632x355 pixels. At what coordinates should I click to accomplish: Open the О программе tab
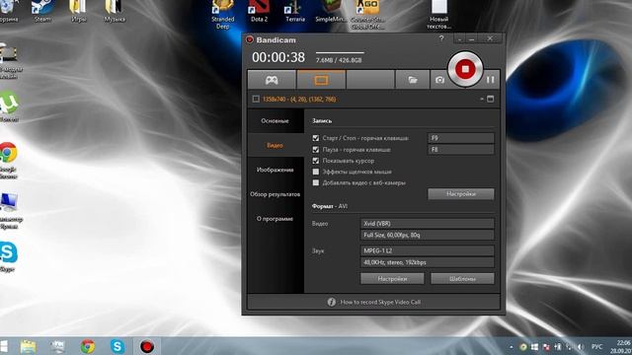pos(275,219)
